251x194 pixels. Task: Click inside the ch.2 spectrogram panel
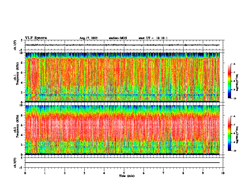click(122, 130)
